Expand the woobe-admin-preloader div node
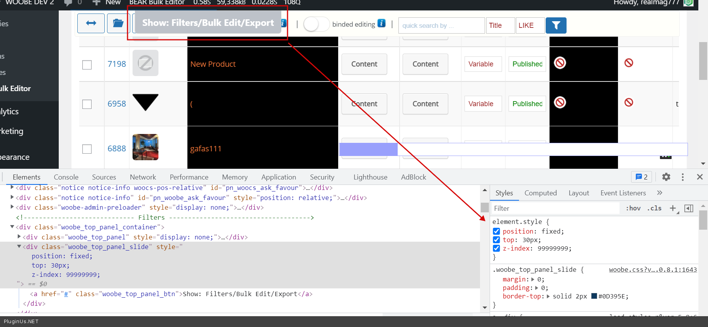 tap(12, 207)
